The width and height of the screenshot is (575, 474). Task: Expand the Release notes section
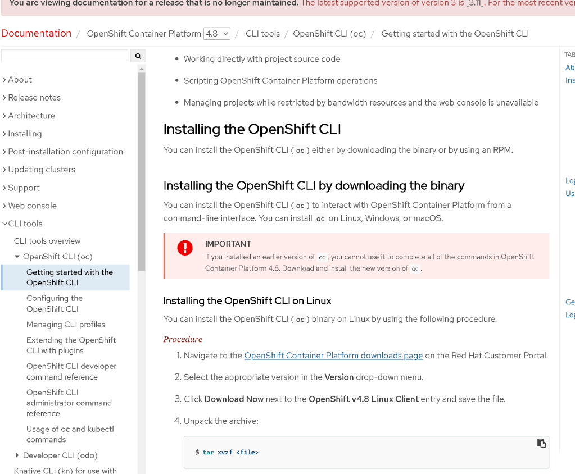31,97
